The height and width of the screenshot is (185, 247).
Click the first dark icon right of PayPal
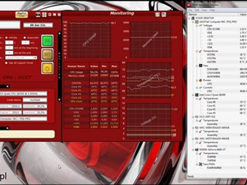(x=38, y=15)
